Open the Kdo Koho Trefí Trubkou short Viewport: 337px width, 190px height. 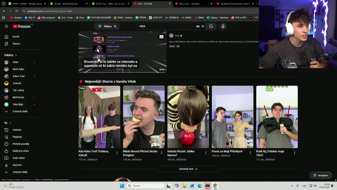(x=99, y=117)
